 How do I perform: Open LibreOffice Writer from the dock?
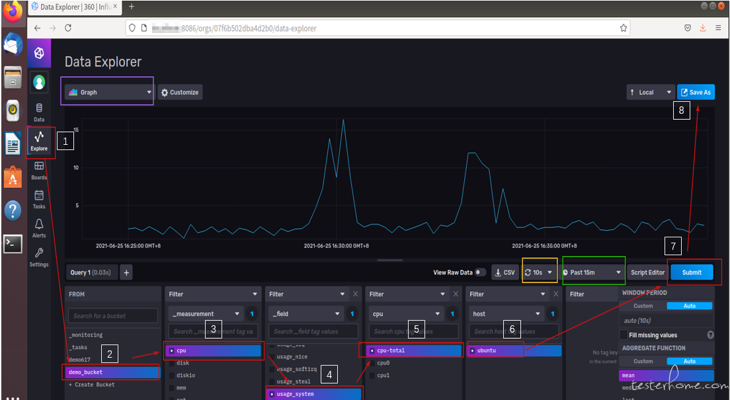pyautogui.click(x=13, y=143)
